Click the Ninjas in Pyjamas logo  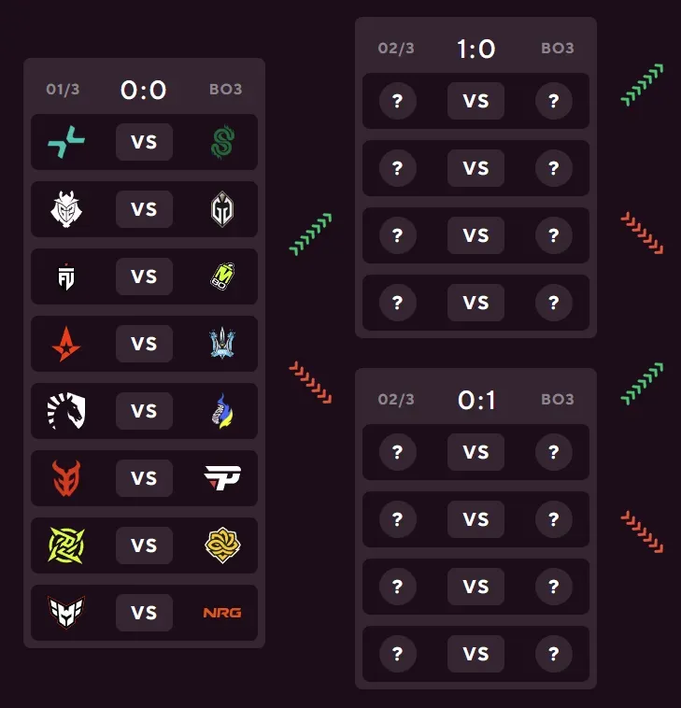66,545
